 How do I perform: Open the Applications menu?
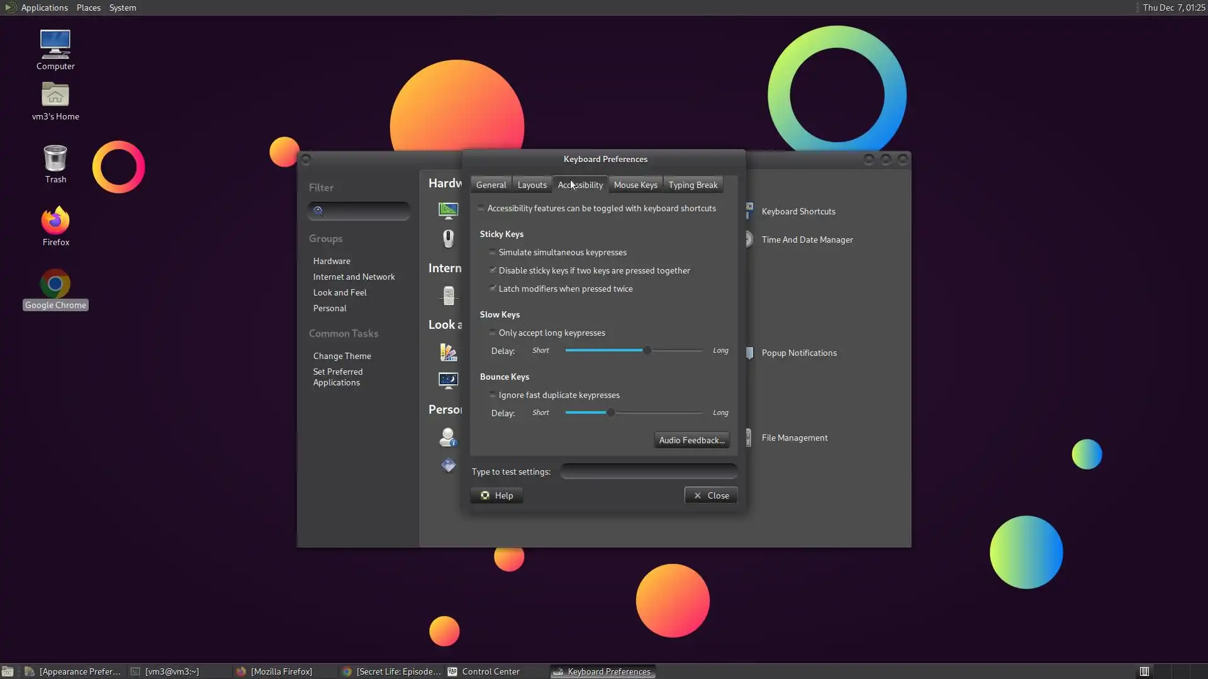(x=44, y=8)
